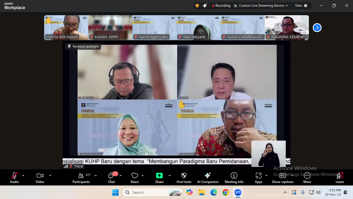The height and width of the screenshot is (199, 353).
Task: Open the View menu at top
Action: point(301,6)
